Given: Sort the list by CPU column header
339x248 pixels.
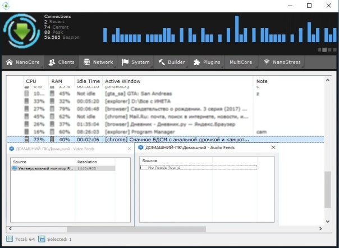Looking at the screenshot, I should tap(31, 81).
